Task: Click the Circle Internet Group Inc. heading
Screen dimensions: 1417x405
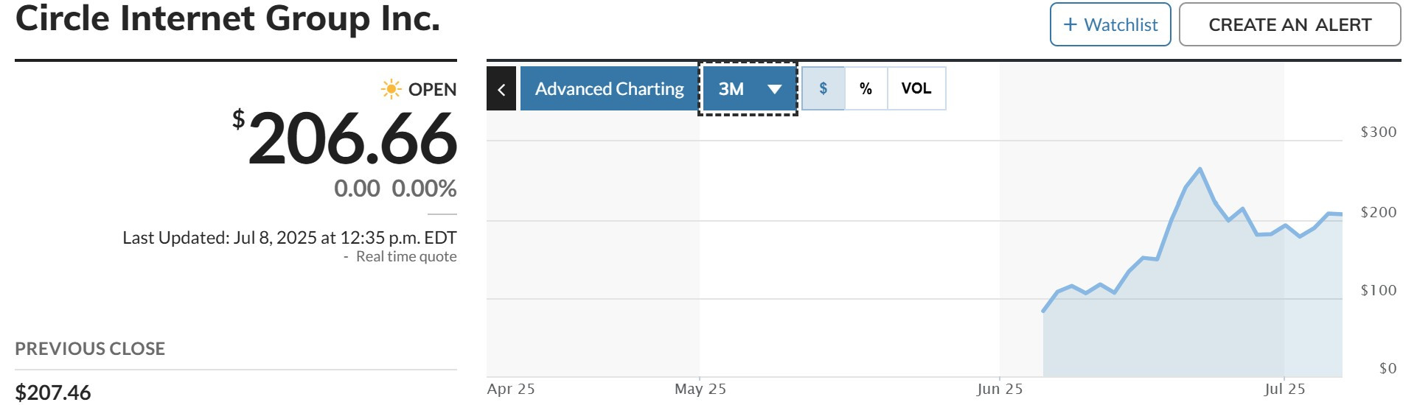Action: tap(228, 18)
